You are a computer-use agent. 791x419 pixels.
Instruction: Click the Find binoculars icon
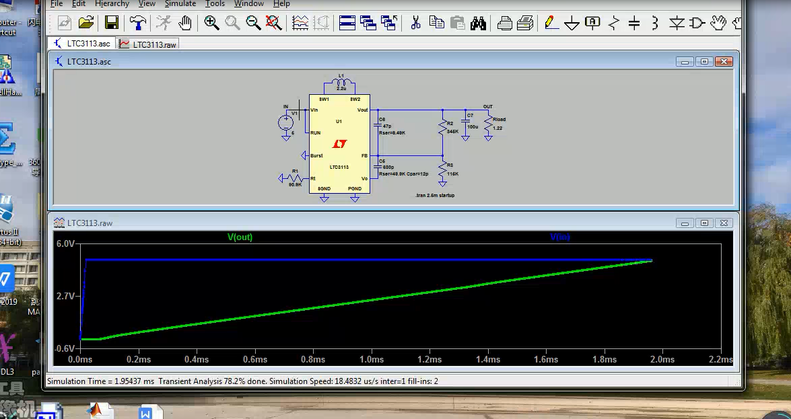[x=478, y=23]
